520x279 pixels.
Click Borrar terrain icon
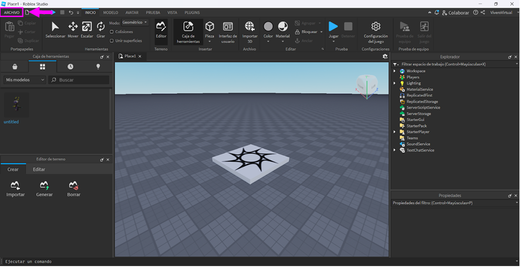[73, 189]
